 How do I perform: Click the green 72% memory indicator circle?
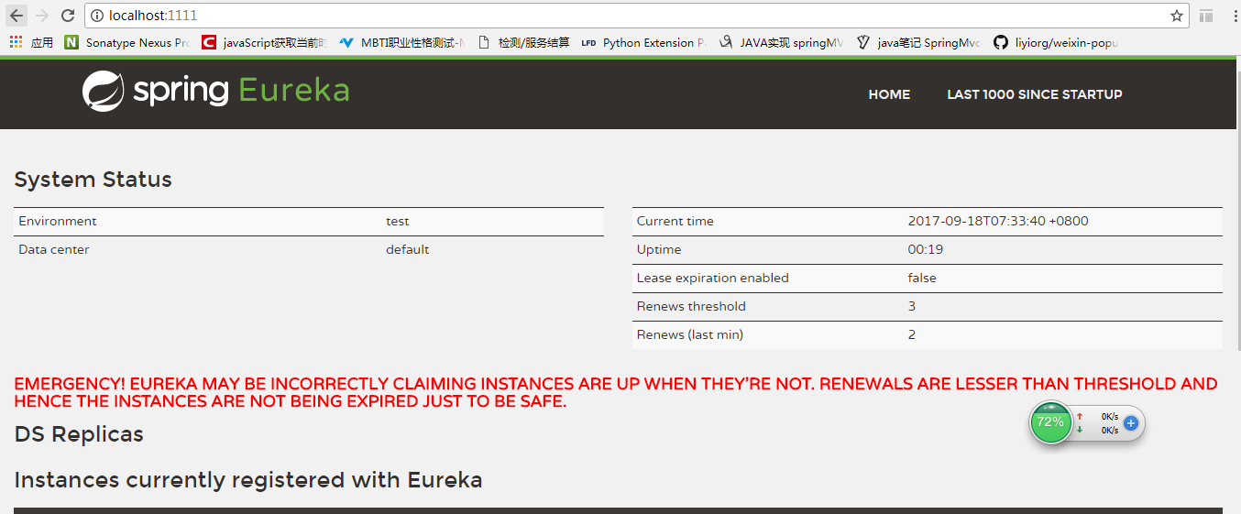coord(1050,422)
